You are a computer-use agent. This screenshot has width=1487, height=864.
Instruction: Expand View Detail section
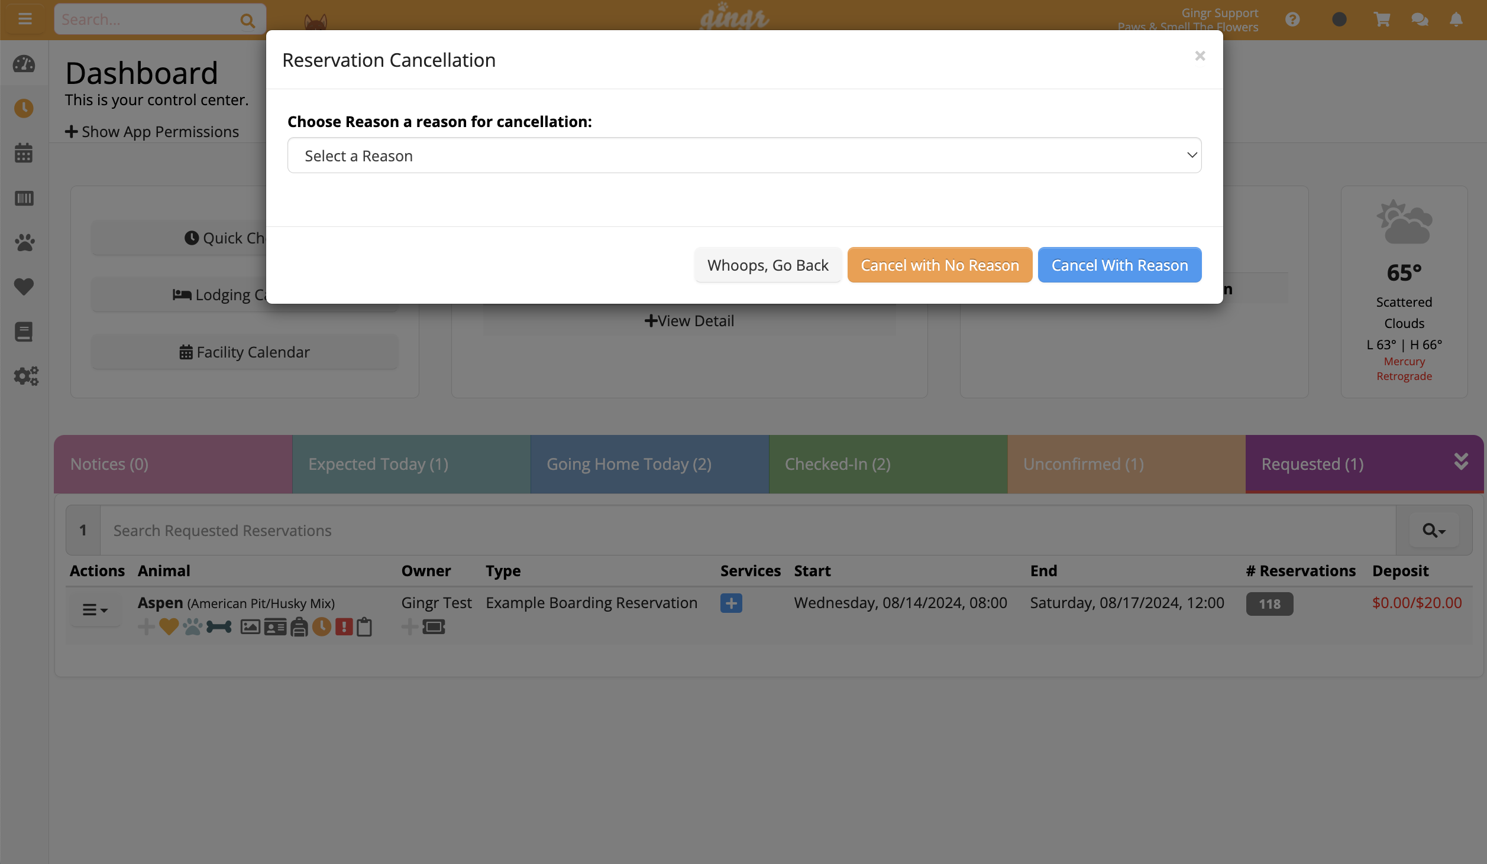[x=689, y=321]
